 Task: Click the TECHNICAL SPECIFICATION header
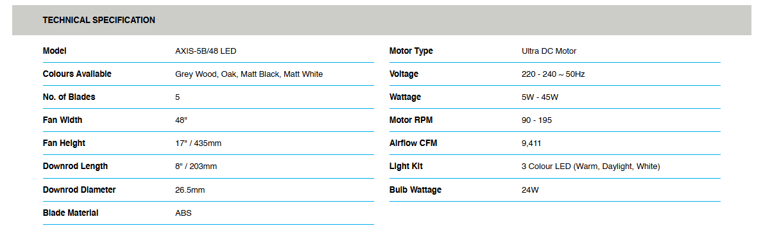pos(99,20)
